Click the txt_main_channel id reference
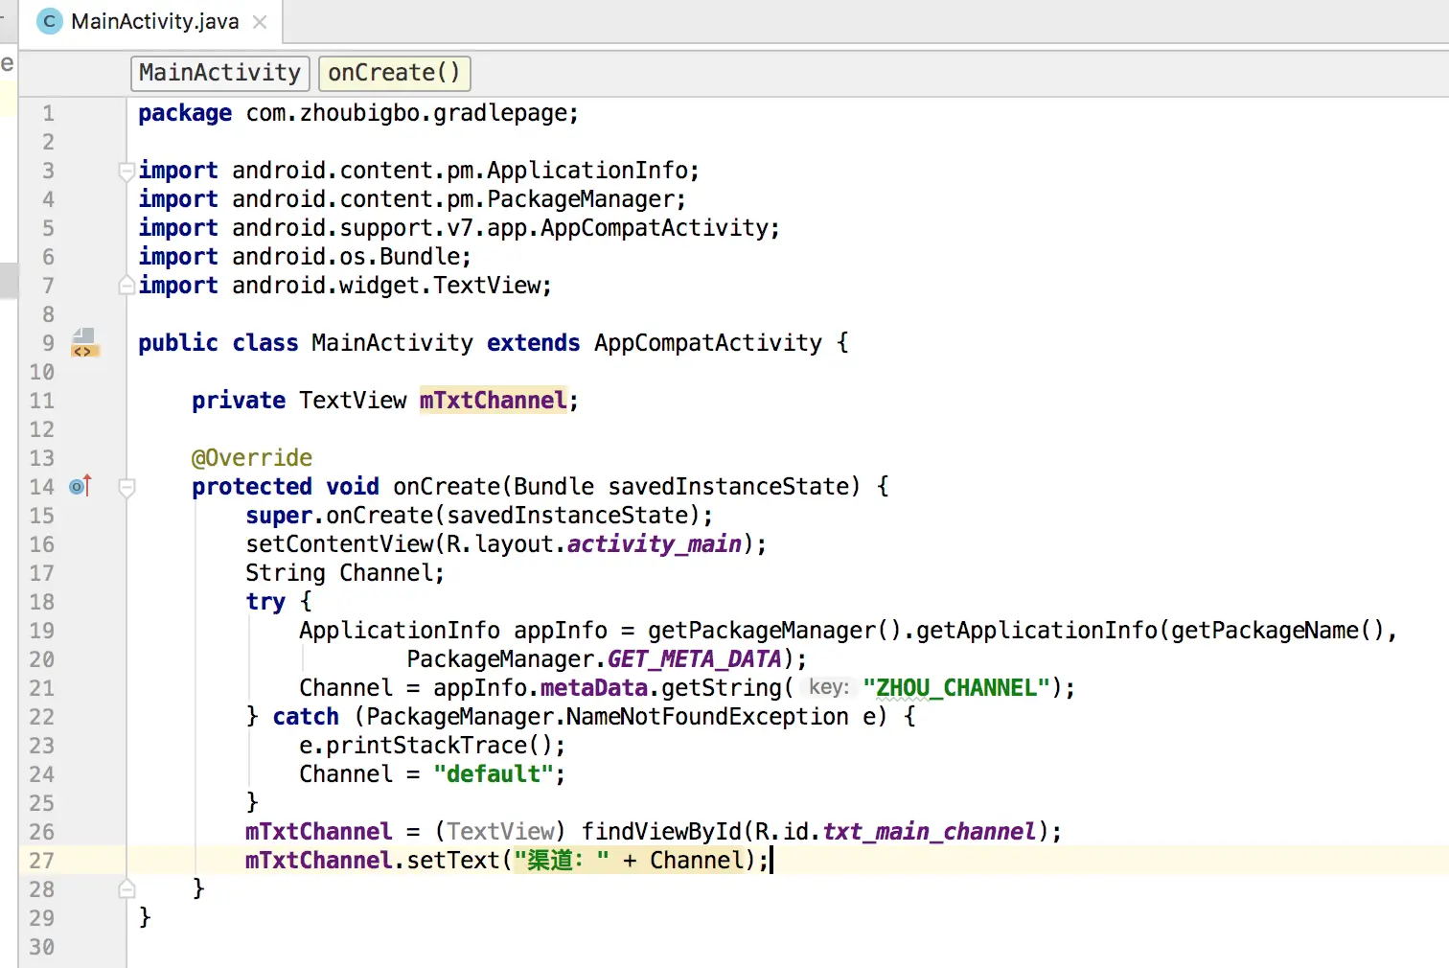Viewport: 1449px width, 968px height. (x=929, y=832)
